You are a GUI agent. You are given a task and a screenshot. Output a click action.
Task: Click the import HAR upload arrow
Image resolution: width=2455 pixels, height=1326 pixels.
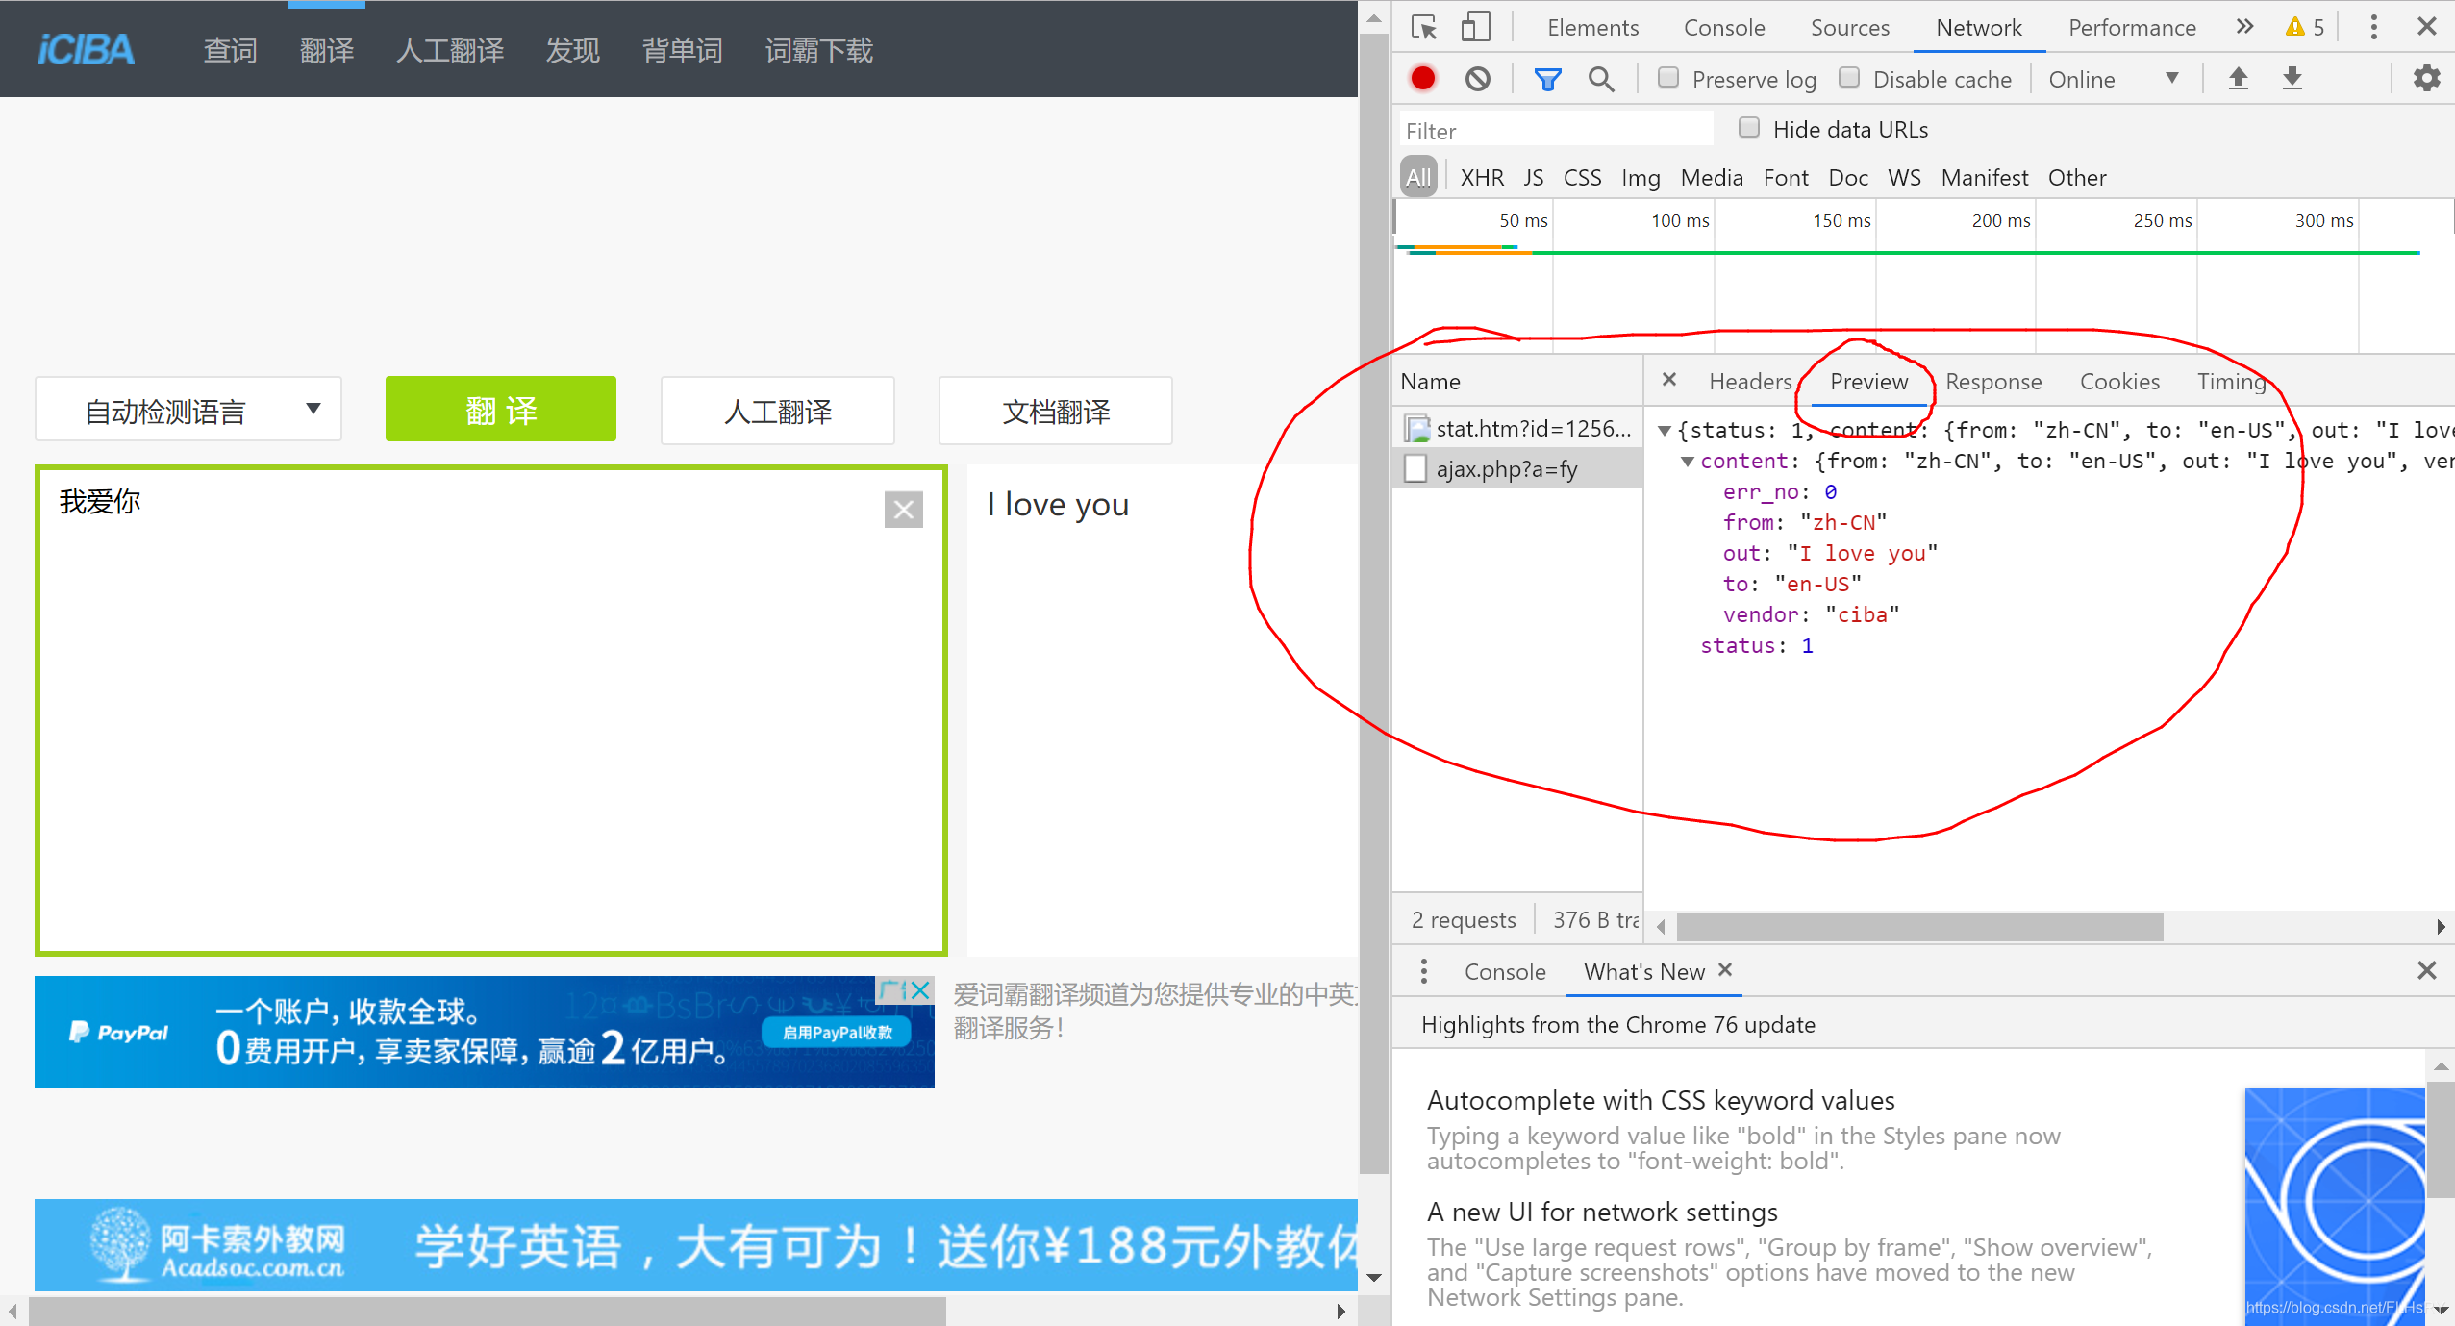click(x=2238, y=79)
